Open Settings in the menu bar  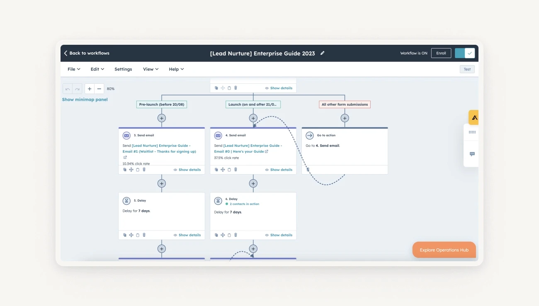point(123,69)
